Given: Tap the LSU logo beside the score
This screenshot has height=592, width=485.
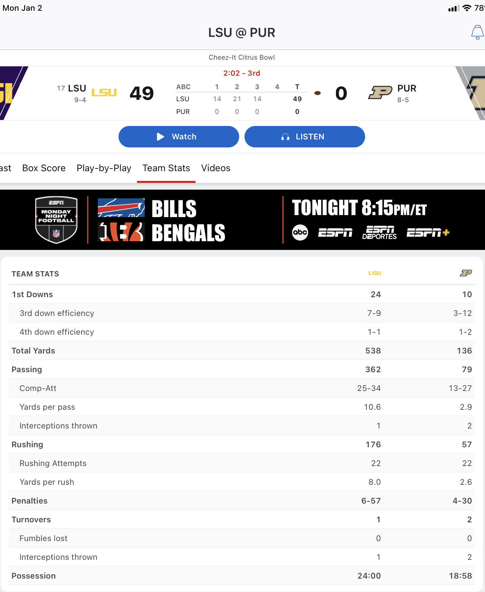Looking at the screenshot, I should tap(104, 92).
